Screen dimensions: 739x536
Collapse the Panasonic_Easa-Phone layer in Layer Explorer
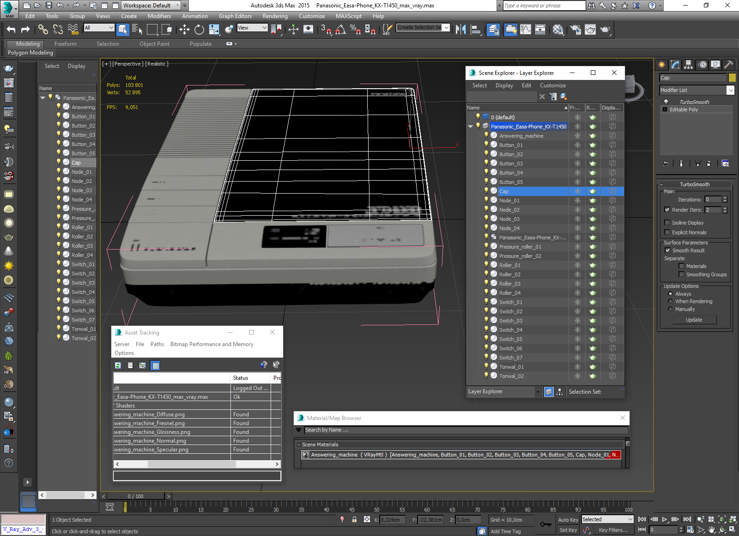pos(471,127)
